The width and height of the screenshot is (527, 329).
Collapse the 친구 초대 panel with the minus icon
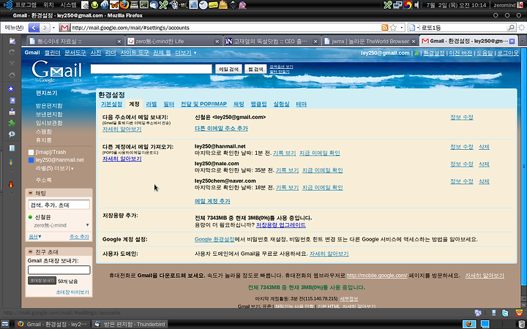30,252
